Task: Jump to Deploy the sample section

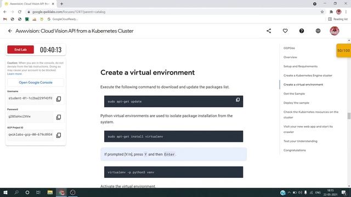Action: click(x=296, y=103)
